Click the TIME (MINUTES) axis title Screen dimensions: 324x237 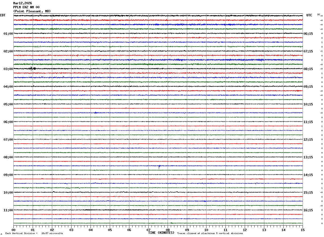[x=161, y=233]
